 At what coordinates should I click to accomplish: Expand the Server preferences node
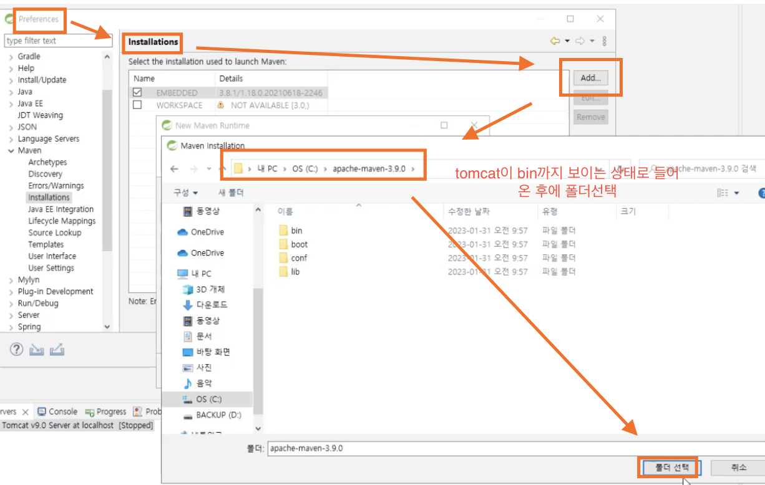click(11, 315)
